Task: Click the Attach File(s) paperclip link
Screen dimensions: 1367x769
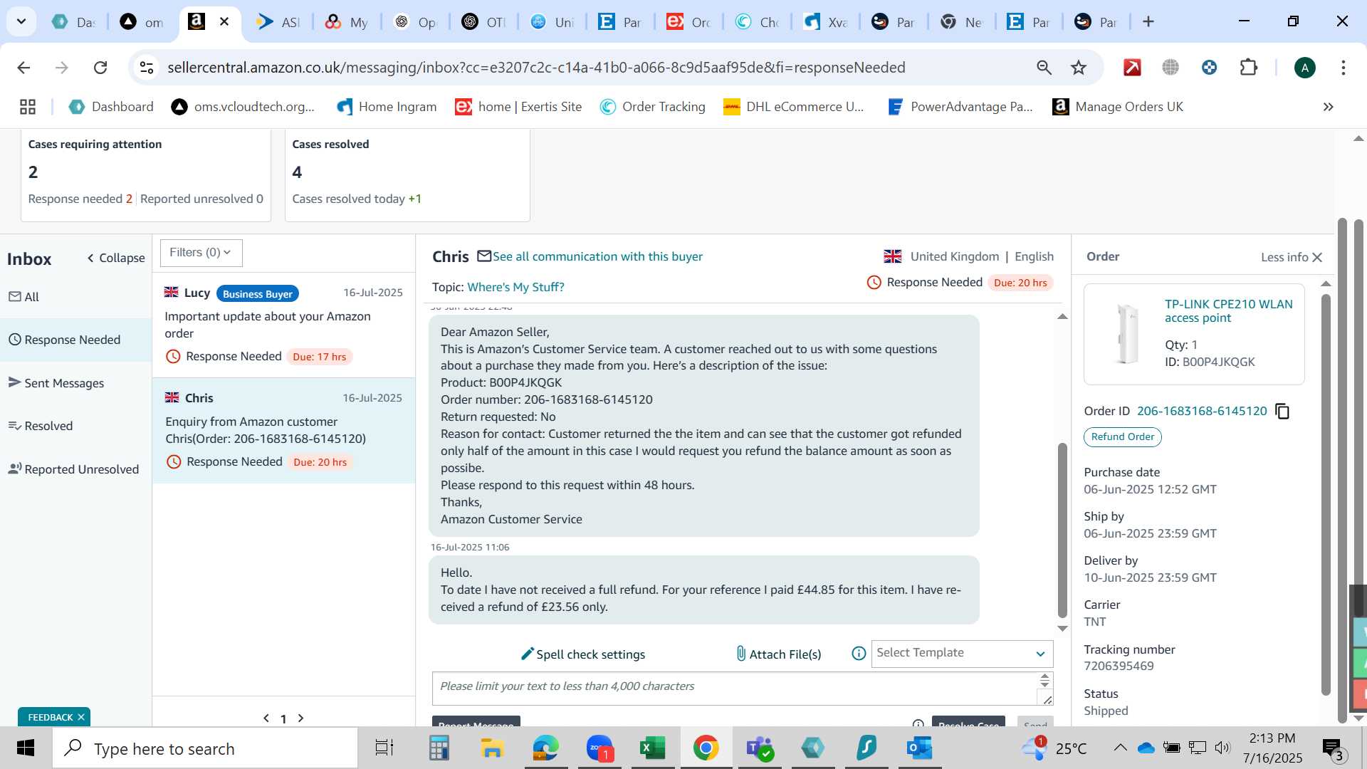Action: click(x=778, y=654)
